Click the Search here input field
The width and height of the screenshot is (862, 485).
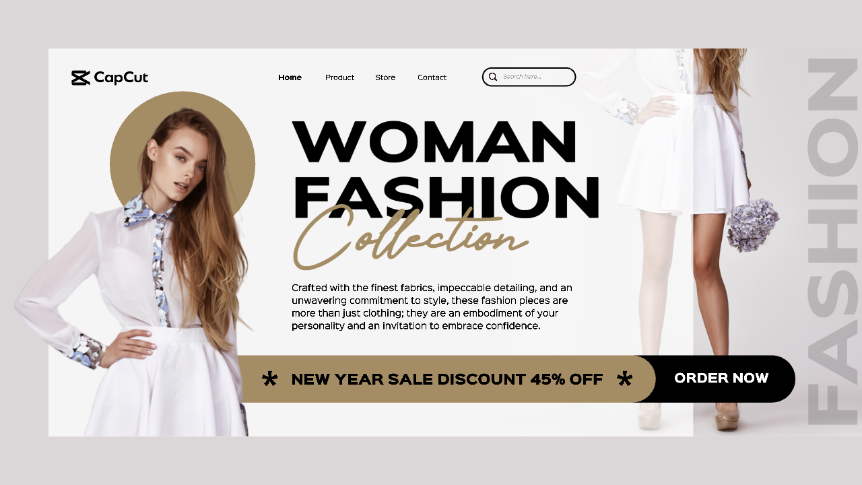529,77
